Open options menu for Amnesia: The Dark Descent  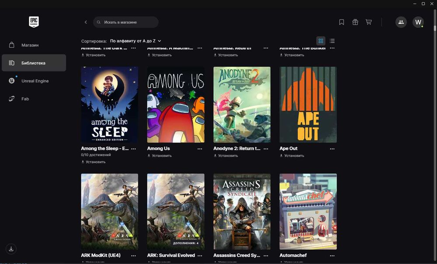pos(133,48)
